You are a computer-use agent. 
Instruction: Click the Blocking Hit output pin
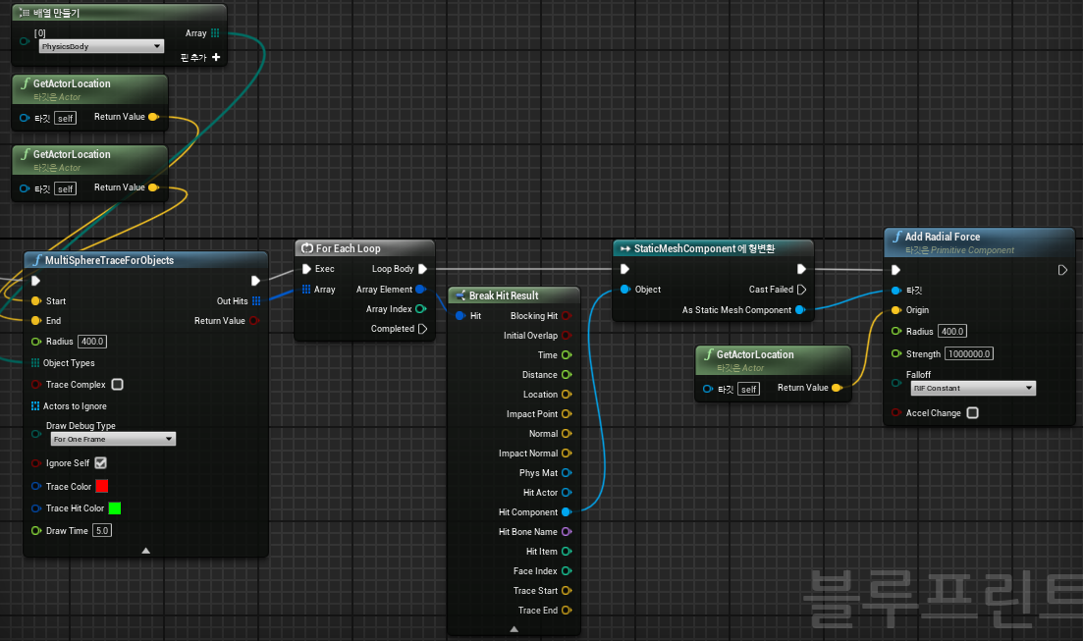coord(567,316)
